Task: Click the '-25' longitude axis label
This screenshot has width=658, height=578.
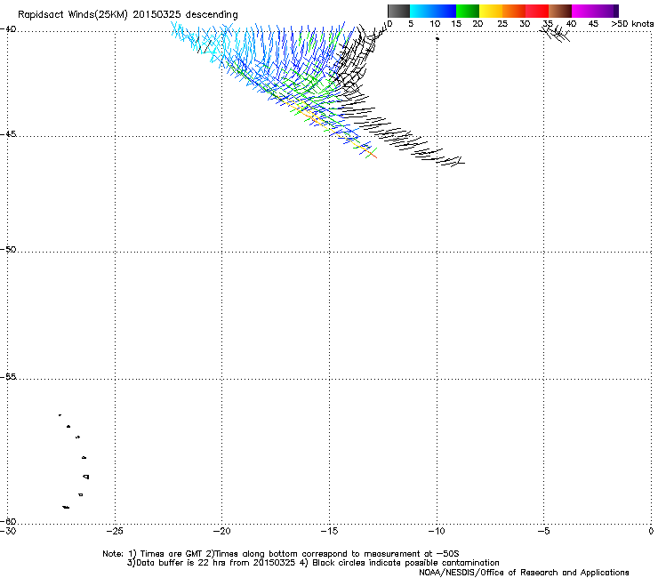Action: coord(115,531)
